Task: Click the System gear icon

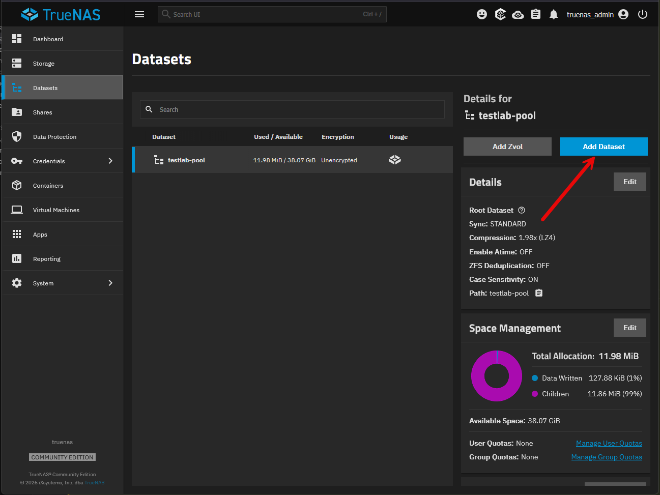Action: (x=17, y=283)
